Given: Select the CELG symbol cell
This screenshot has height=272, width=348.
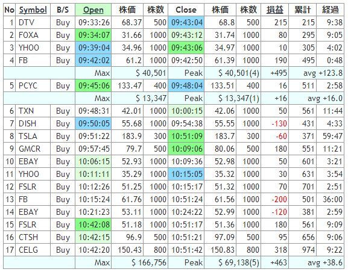Looking at the screenshot, I should [33, 250].
